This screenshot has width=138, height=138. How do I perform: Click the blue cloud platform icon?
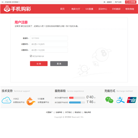click(7, 100)
